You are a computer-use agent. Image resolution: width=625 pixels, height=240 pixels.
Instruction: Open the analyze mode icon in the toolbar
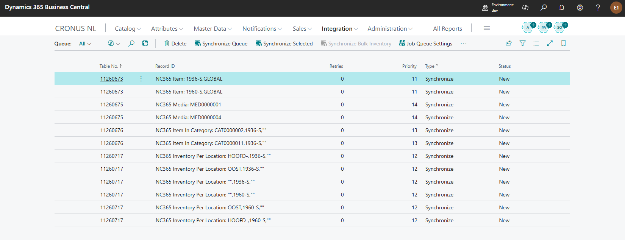(x=145, y=44)
